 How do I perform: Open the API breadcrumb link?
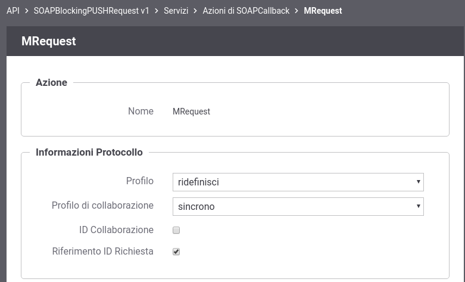coord(13,11)
